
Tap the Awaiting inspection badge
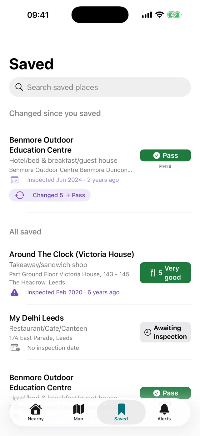tap(165, 332)
